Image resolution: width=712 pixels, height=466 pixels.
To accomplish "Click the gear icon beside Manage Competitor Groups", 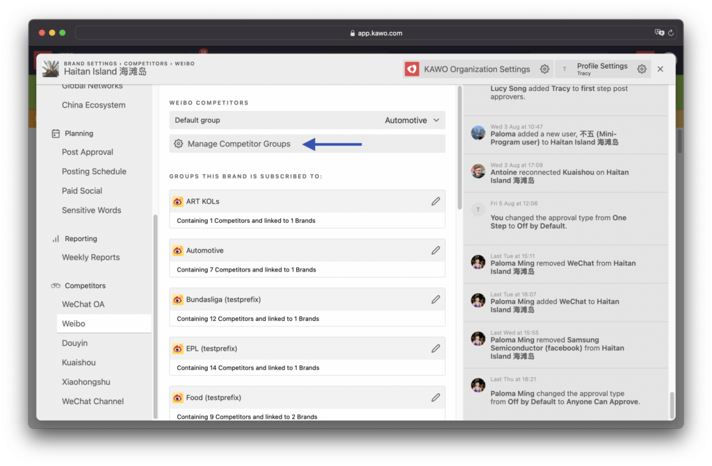I will [x=179, y=144].
